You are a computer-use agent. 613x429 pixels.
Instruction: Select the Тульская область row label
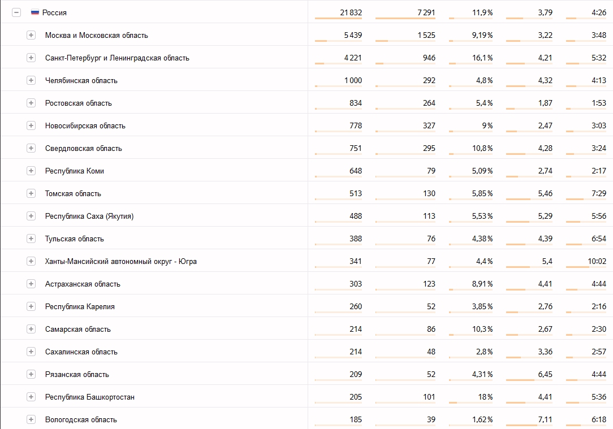click(x=74, y=239)
